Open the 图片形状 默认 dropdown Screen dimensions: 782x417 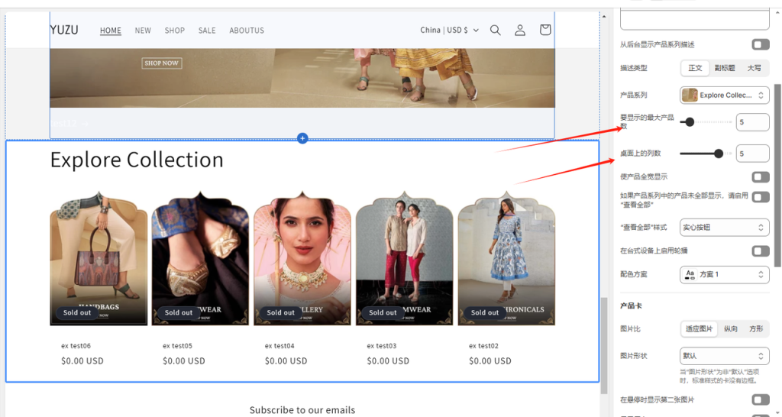[724, 356]
